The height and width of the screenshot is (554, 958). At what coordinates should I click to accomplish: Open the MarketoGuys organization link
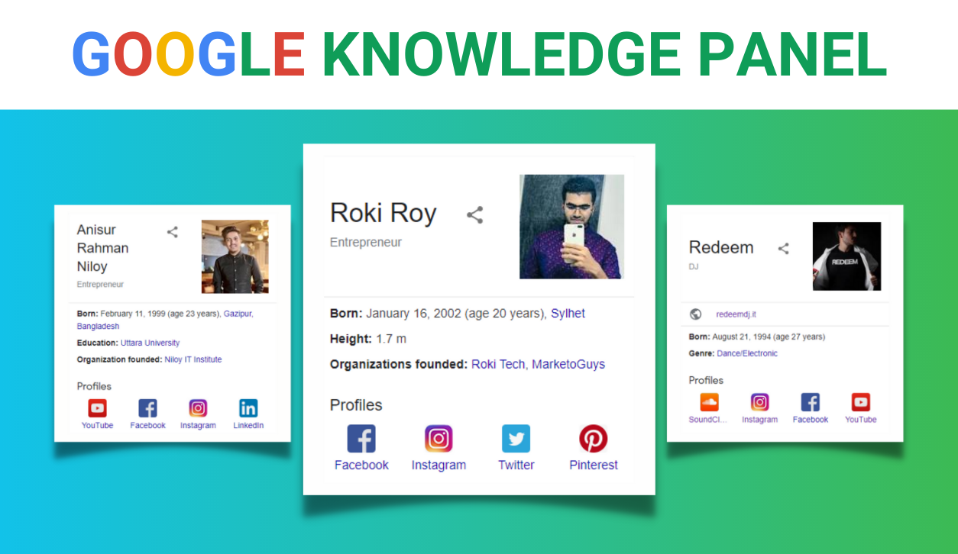568,364
